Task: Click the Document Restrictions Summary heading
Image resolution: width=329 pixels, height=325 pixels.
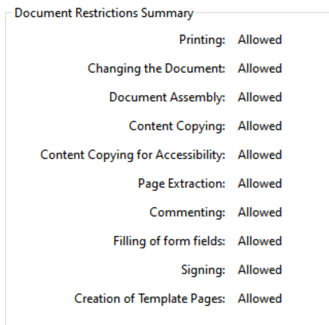Action: click(x=104, y=14)
